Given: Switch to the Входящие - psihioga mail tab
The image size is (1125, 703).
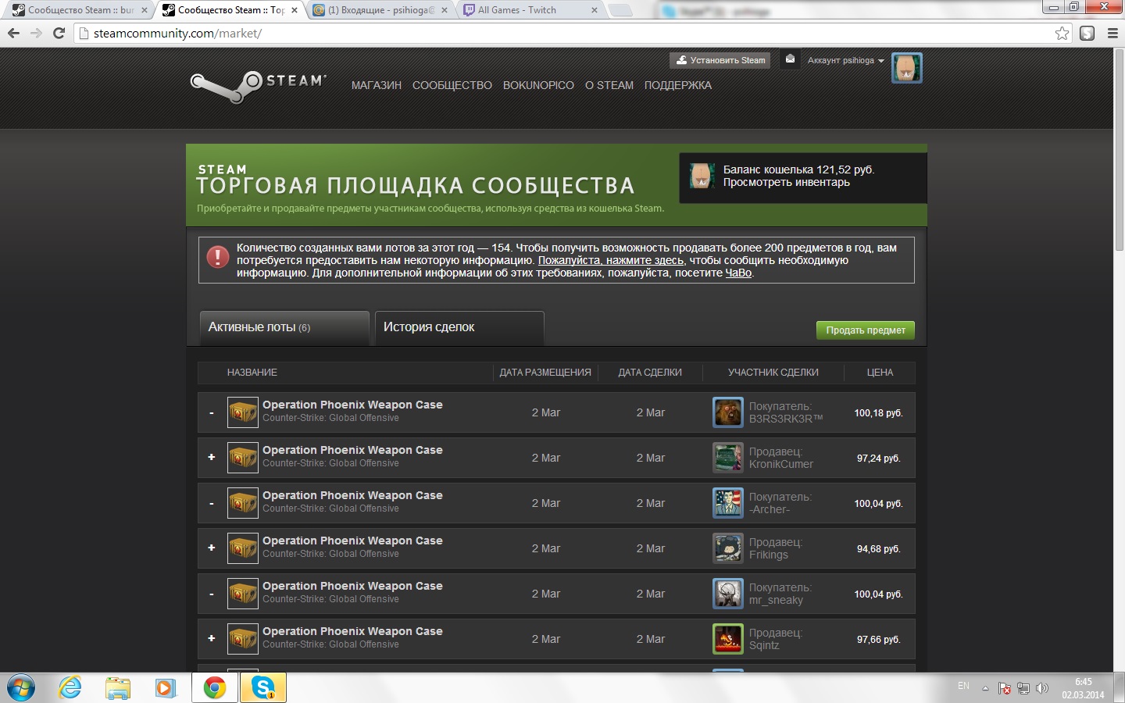Looking at the screenshot, I should (381, 10).
